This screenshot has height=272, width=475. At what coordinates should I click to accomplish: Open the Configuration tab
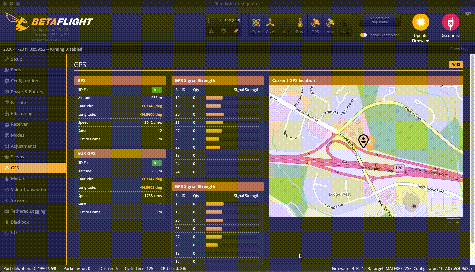[33, 81]
